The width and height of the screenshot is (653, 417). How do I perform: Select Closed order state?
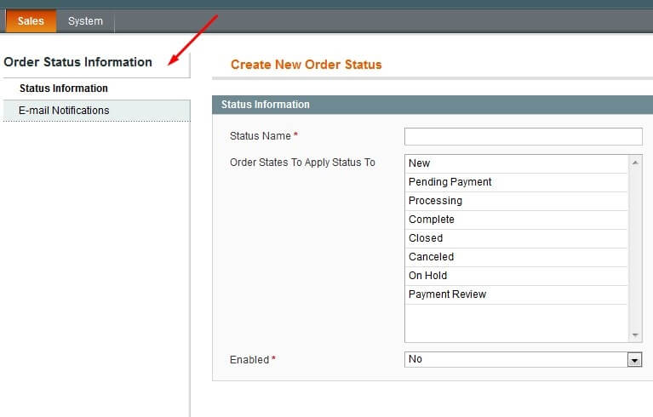(516, 238)
